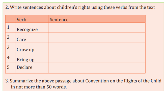166x94 pixels.
Task: Click row number 2 cell
Action: pos(10,38)
